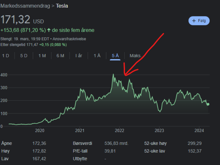Open the Ansvarsfraskrivelse disclaimer link
The image size is (220, 165).
coord(70,39)
